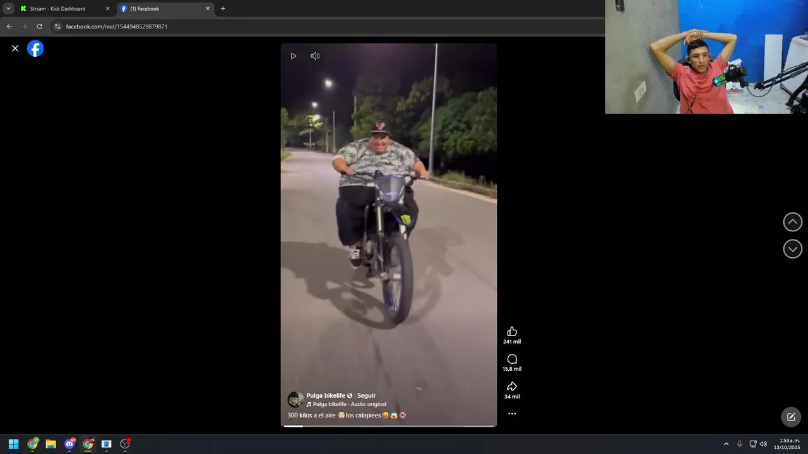This screenshot has height=454, width=808.
Task: Open the edit/compose icon at bottom right
Action: (791, 417)
